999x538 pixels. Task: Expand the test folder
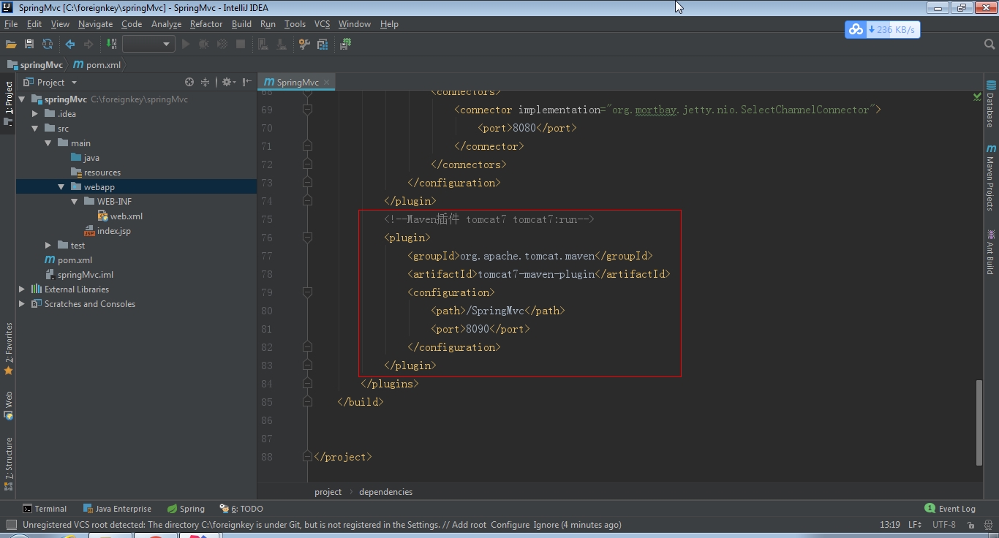[x=48, y=246]
